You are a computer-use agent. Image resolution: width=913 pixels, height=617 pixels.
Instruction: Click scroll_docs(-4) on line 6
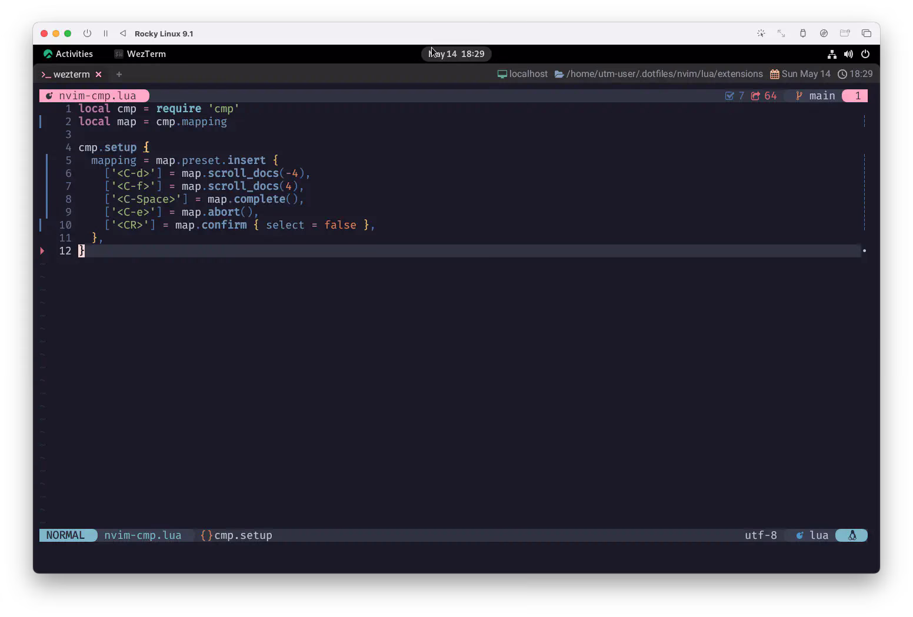(256, 173)
